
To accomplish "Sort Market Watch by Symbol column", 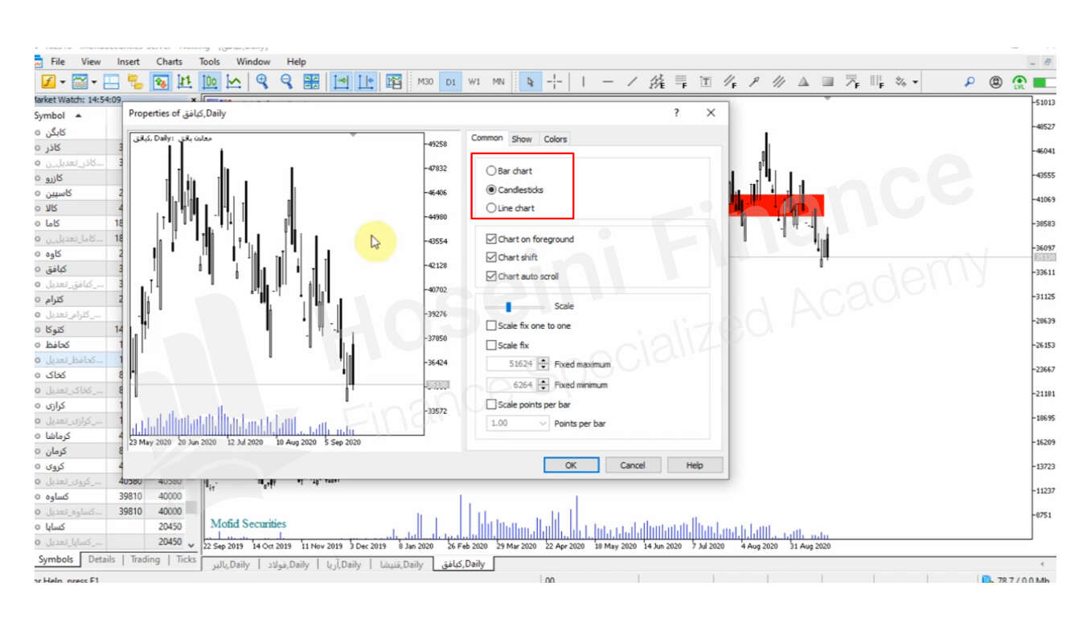I will click(57, 116).
